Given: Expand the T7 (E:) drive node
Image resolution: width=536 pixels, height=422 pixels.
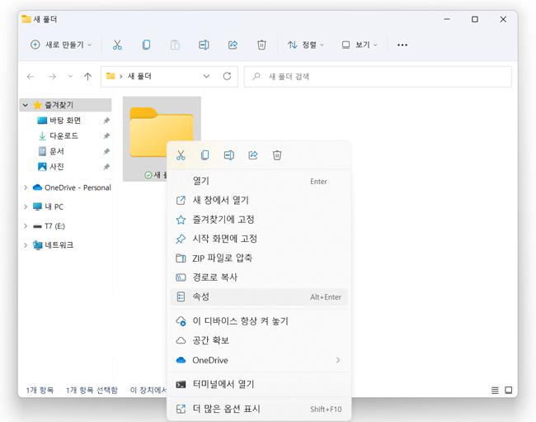Looking at the screenshot, I should 26,226.
